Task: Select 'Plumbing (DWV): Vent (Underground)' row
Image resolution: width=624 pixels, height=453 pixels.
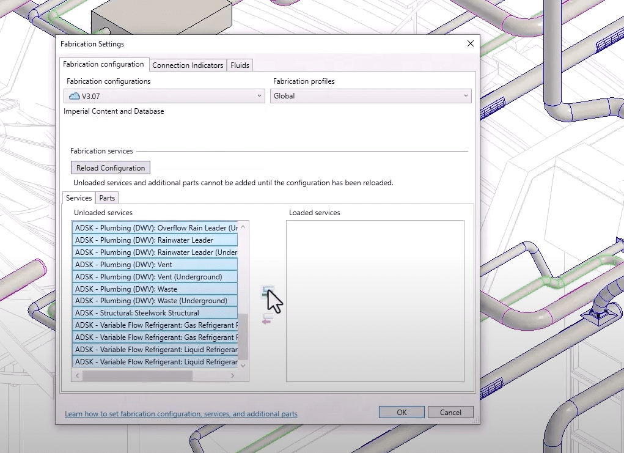Action: [x=155, y=277]
